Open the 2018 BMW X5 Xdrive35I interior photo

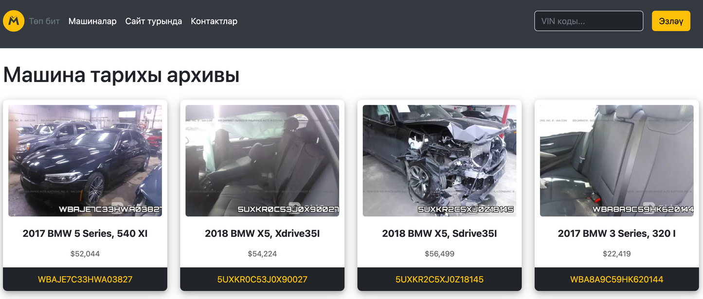point(262,161)
